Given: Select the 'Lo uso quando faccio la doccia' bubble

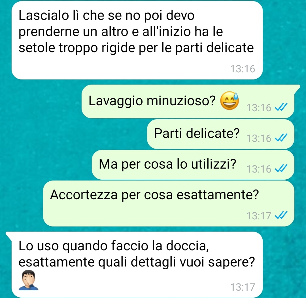Looking at the screenshot, I should pos(137,264).
